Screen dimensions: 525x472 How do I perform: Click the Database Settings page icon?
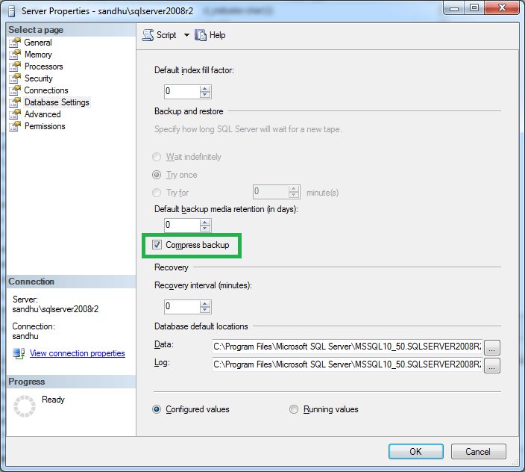pos(15,102)
